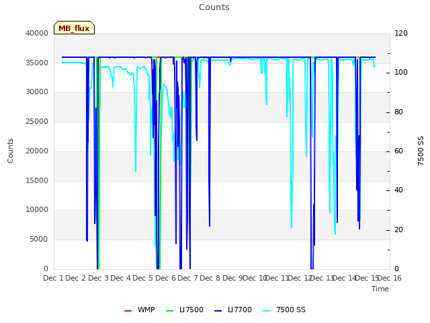Click the Dec 8 x-axis label

tap(210, 278)
